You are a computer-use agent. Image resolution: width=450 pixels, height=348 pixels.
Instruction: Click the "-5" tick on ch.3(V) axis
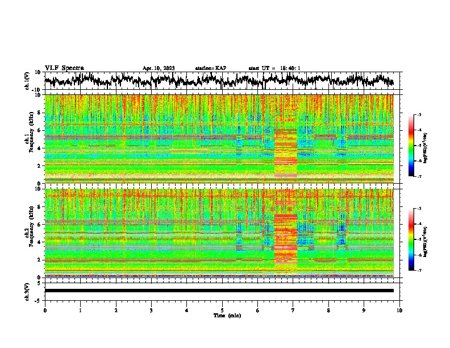tap(38, 301)
